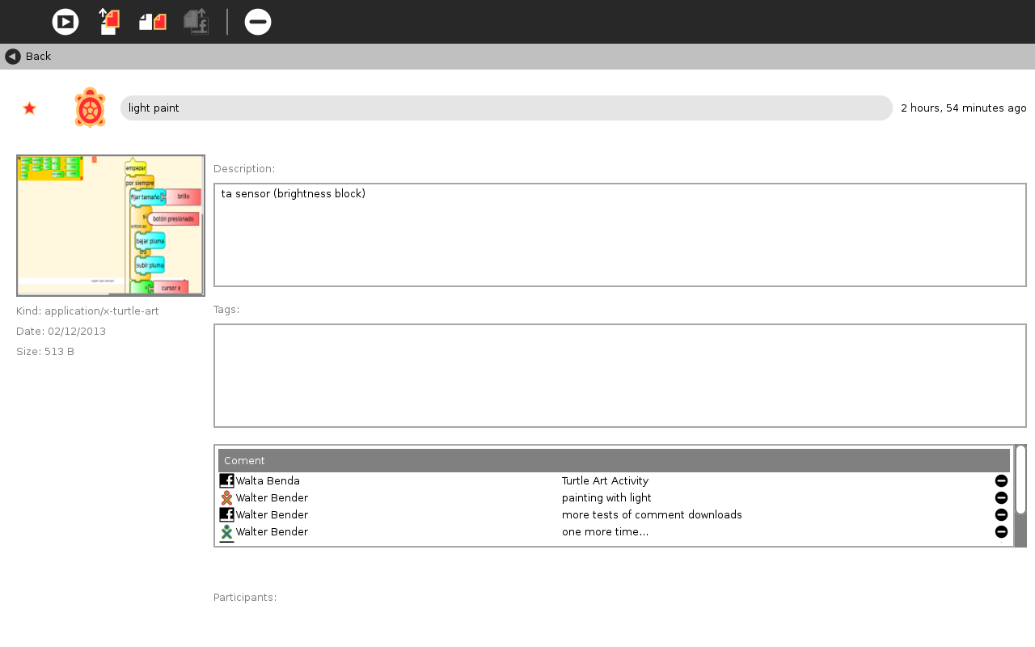
Task: Toggle the red favorite star
Action: [30, 108]
